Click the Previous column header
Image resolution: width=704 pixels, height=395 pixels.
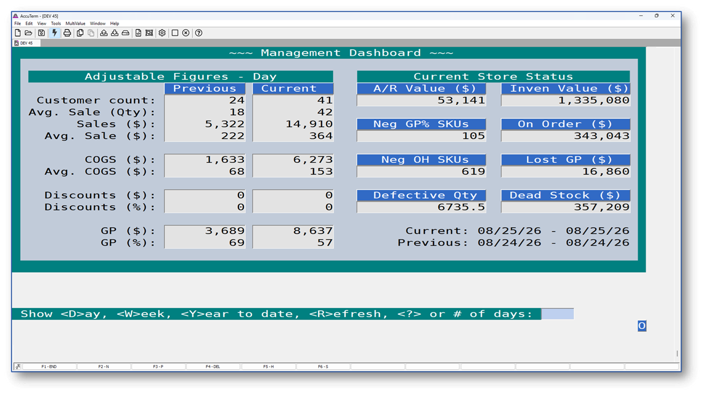(205, 88)
